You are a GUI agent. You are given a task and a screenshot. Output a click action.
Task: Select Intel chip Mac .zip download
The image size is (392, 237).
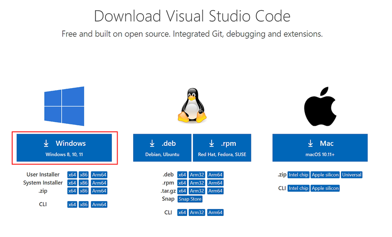click(298, 175)
